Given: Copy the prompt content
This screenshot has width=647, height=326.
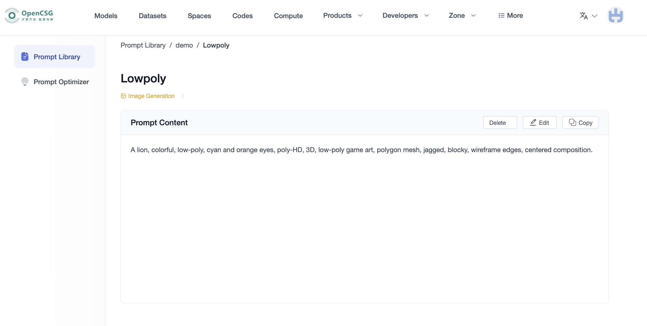Looking at the screenshot, I should coord(580,123).
